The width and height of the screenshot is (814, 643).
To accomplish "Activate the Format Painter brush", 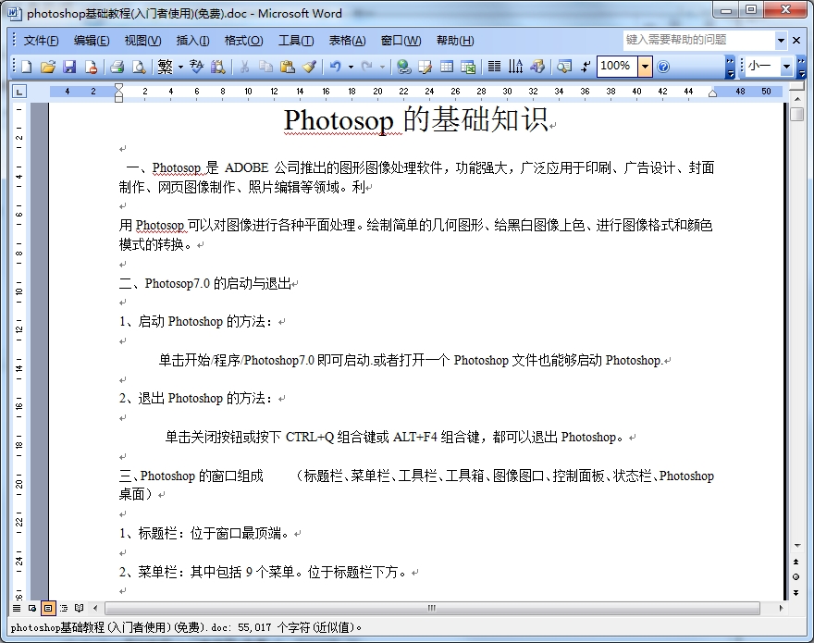I will [309, 67].
